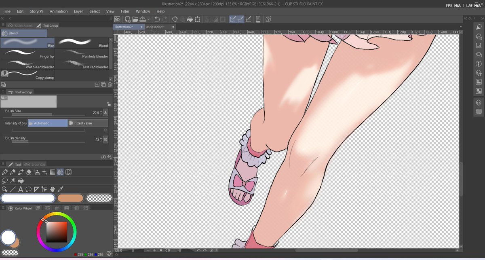Select the Operation object tool
The image size is (485, 260).
coord(5,188)
